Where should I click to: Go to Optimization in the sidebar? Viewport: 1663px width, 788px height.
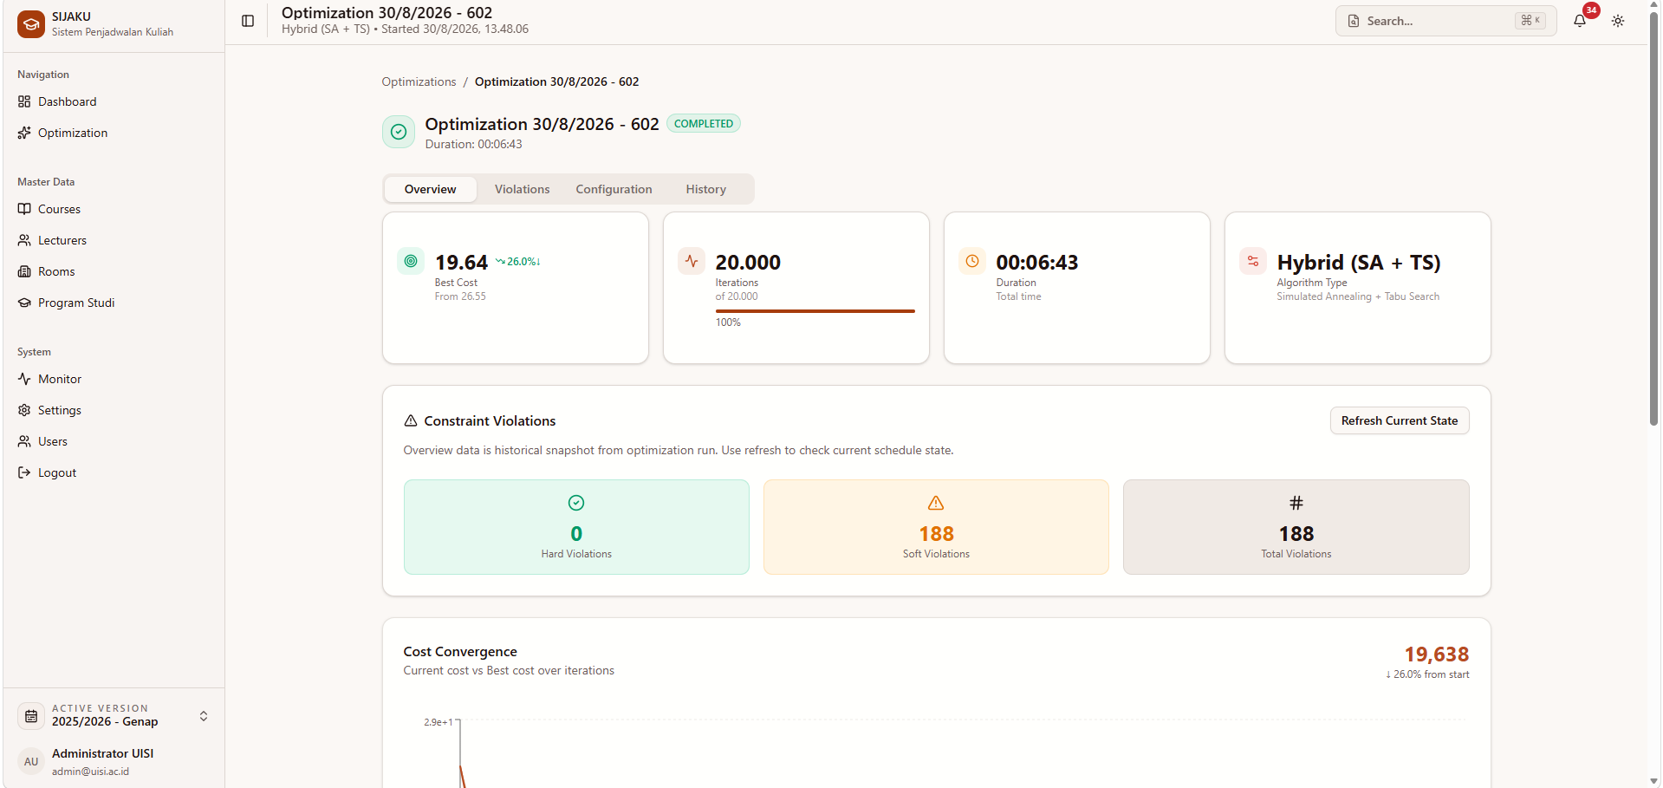click(114, 133)
